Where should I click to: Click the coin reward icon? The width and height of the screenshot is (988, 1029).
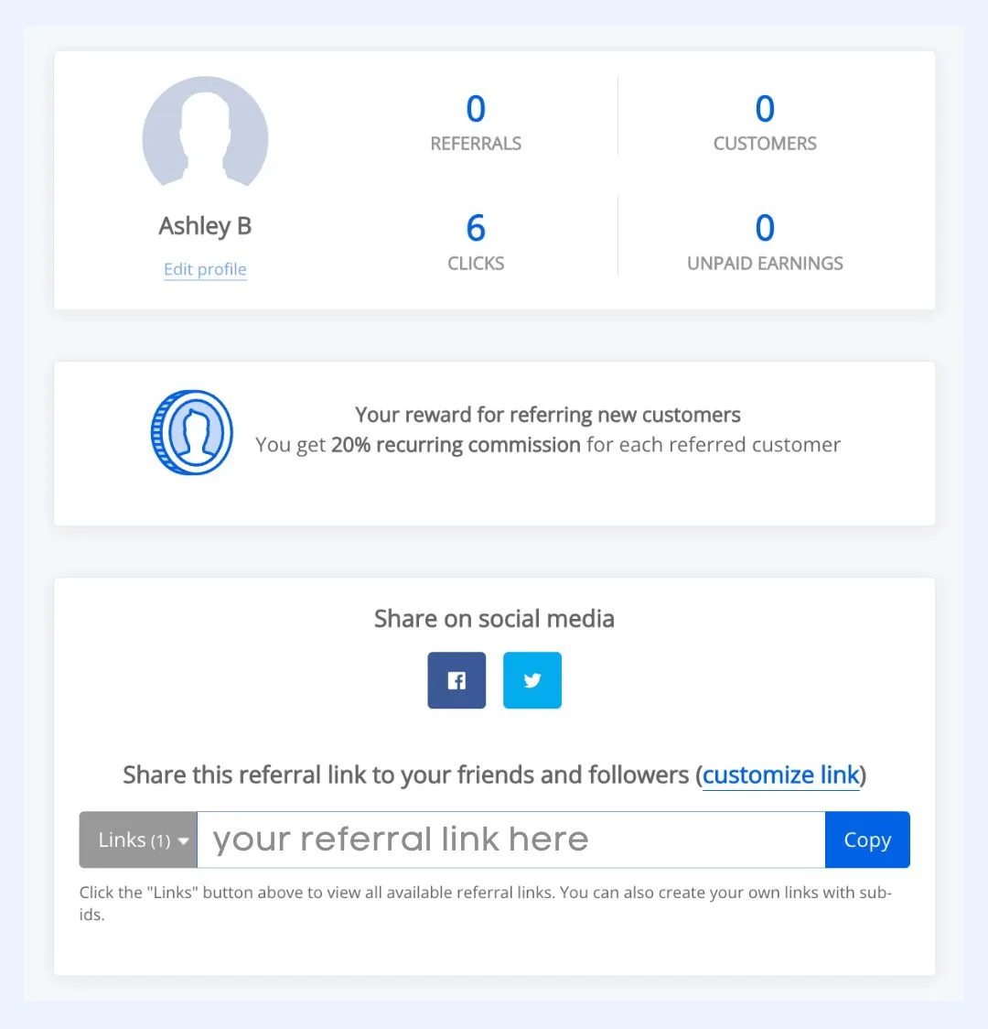point(191,431)
